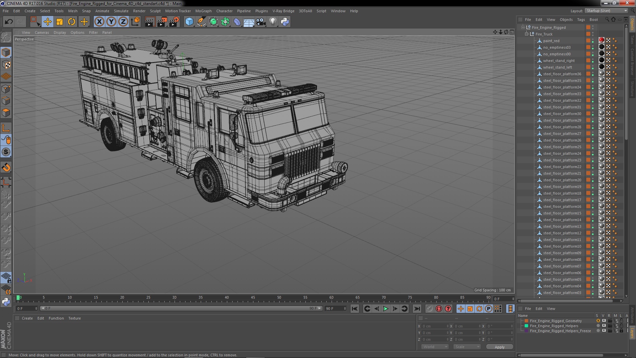The height and width of the screenshot is (358, 636).
Task: Collapse Fire_Truck tree node
Action: click(527, 34)
